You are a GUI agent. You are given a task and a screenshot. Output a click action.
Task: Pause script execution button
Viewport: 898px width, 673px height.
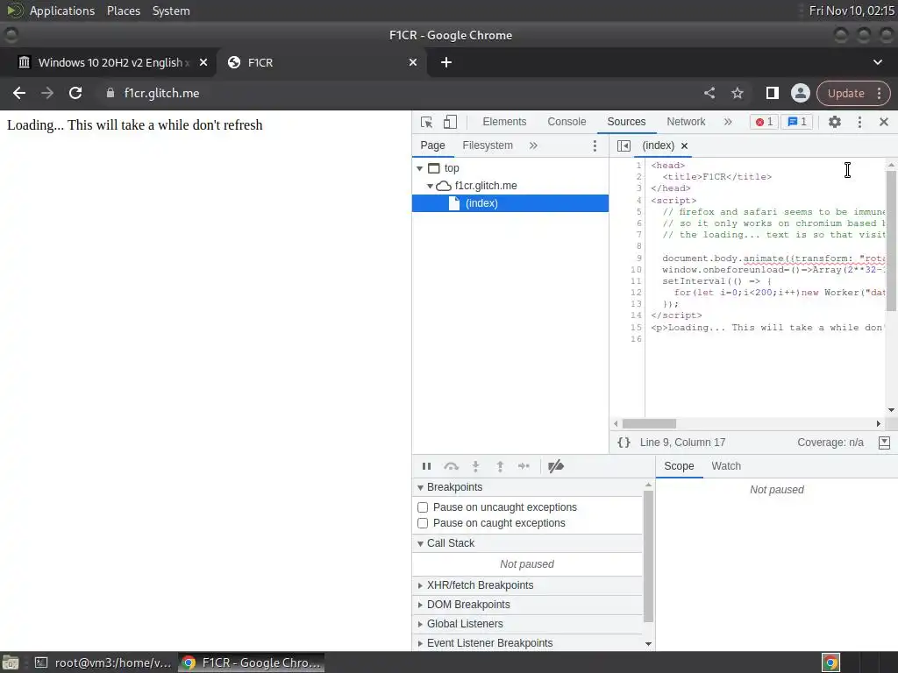click(427, 466)
